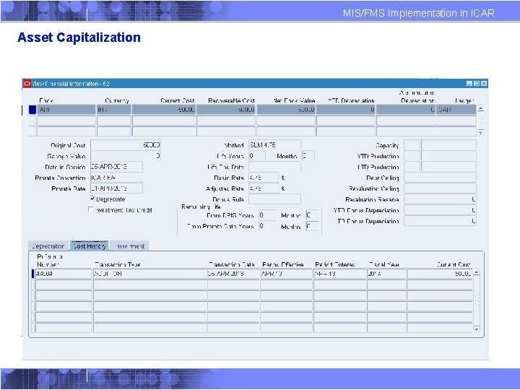Click the books grid vertical scrollbar

pyautogui.click(x=481, y=121)
